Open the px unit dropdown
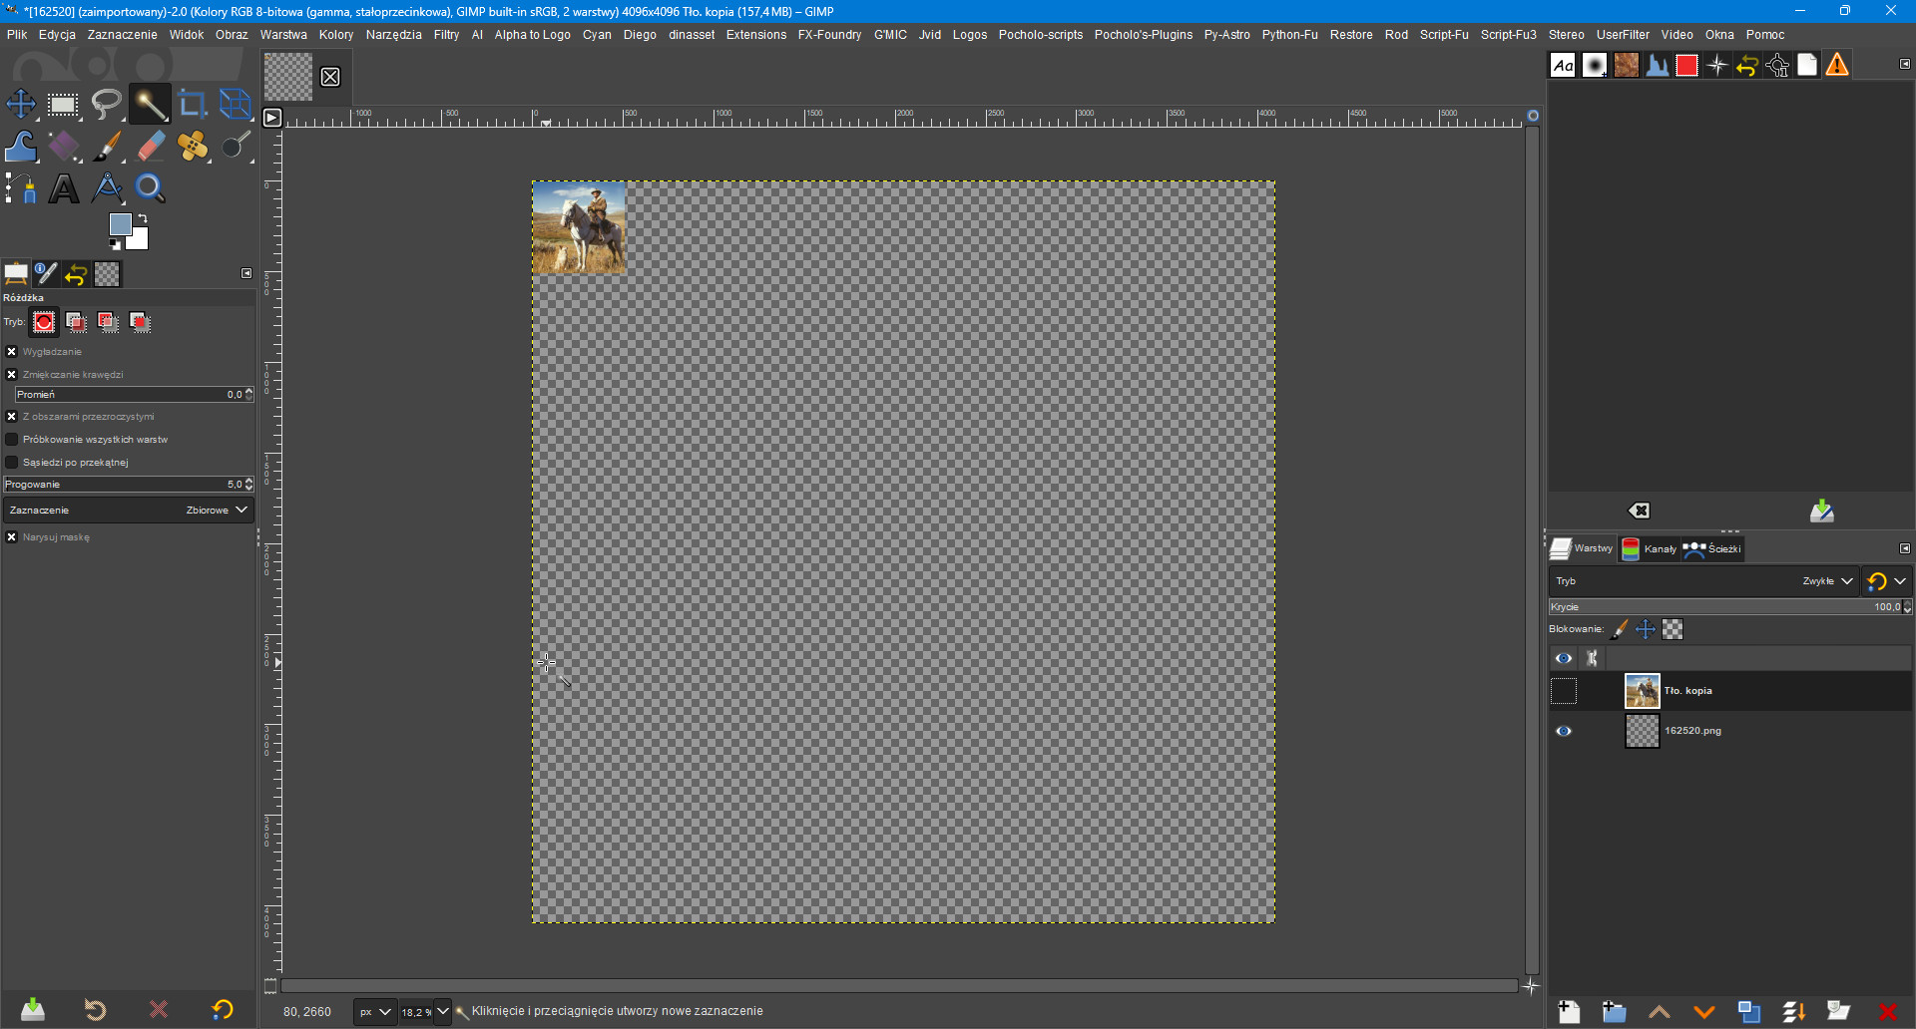Image resolution: width=1916 pixels, height=1029 pixels. click(x=375, y=1012)
